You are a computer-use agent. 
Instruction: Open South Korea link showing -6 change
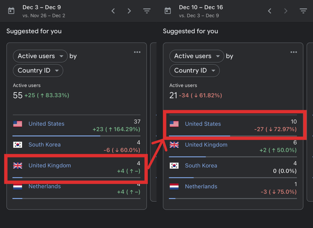45,144
